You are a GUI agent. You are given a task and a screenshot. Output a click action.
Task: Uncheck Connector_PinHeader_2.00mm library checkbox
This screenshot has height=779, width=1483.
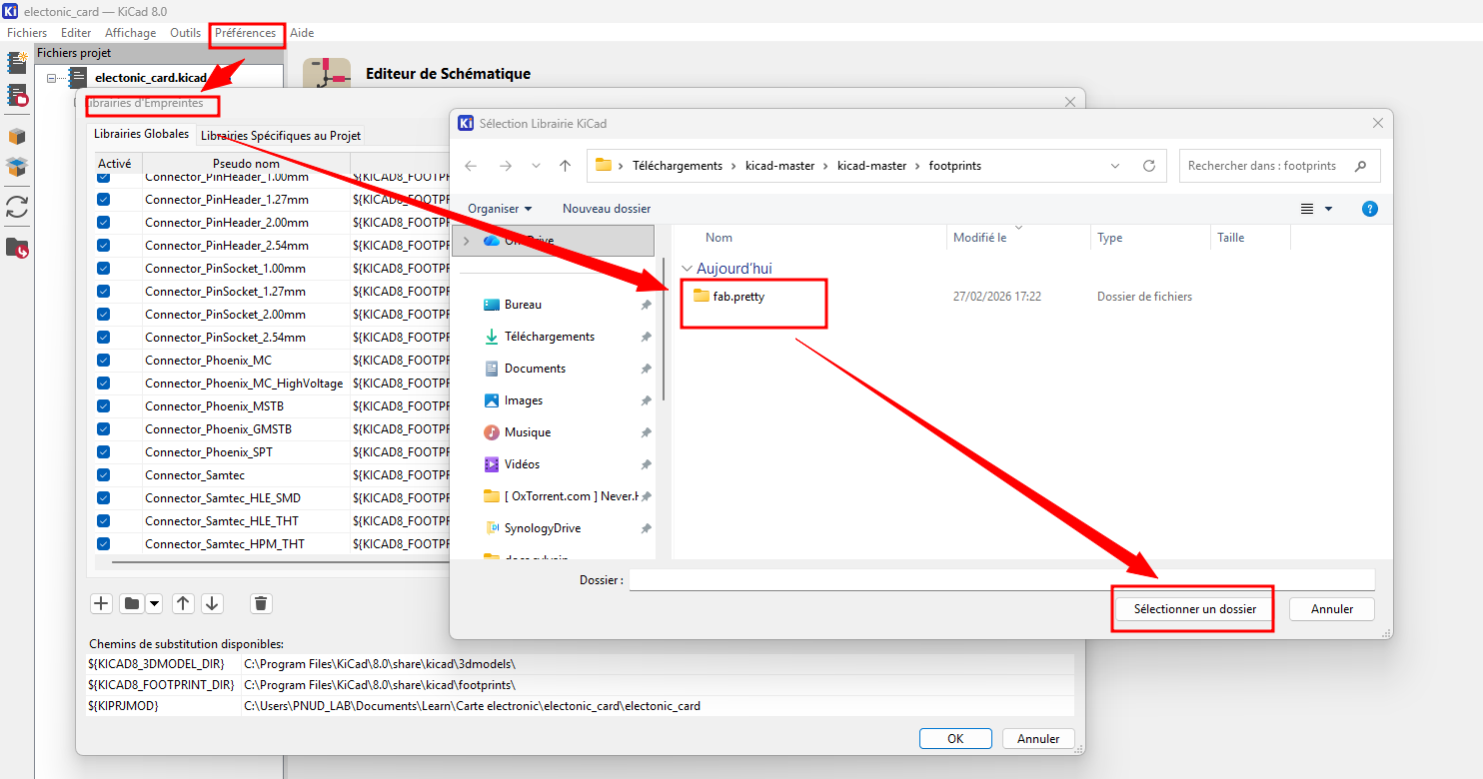tap(104, 223)
